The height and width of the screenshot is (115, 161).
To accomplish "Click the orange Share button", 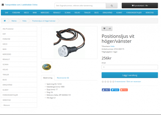I will [x=124, y=90].
